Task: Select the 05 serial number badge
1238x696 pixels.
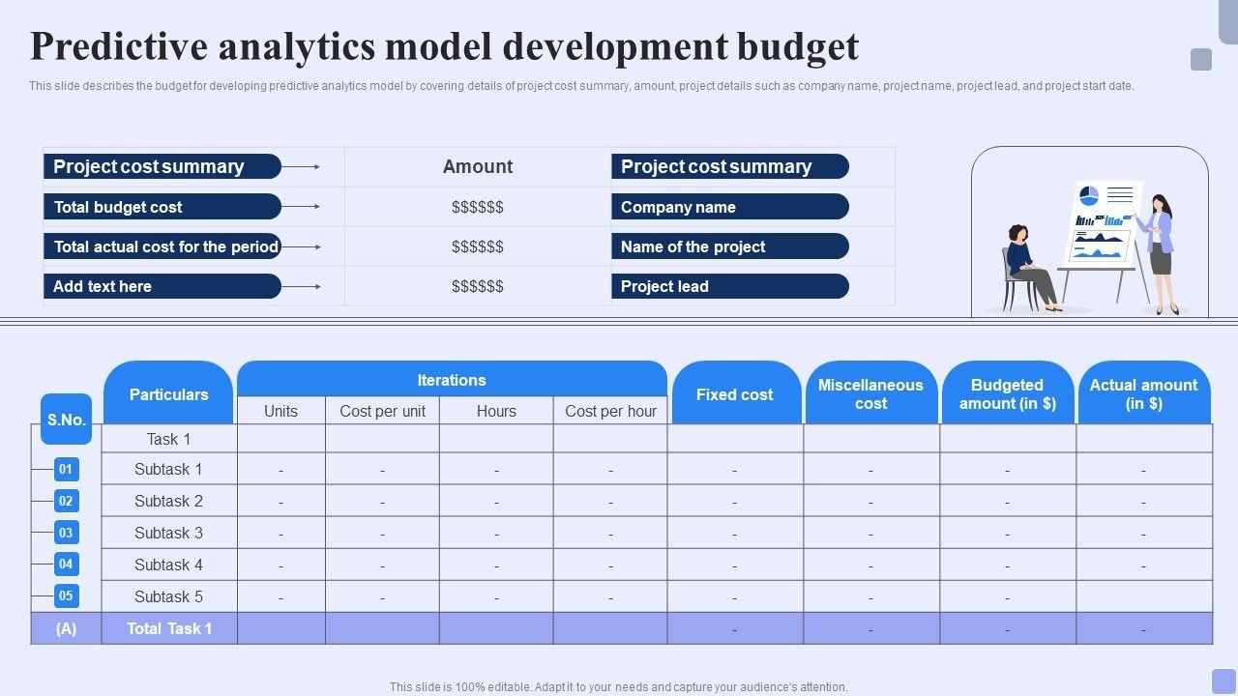Action: point(66,595)
